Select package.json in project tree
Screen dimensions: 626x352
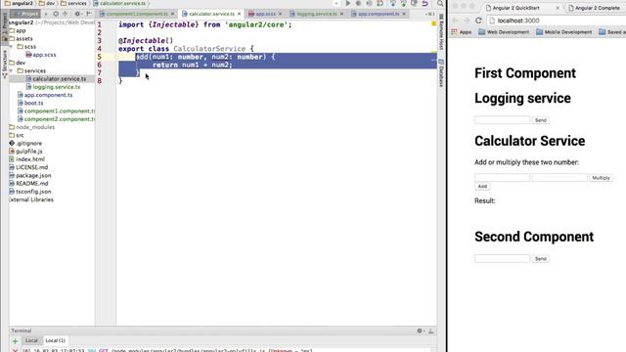click(x=30, y=175)
